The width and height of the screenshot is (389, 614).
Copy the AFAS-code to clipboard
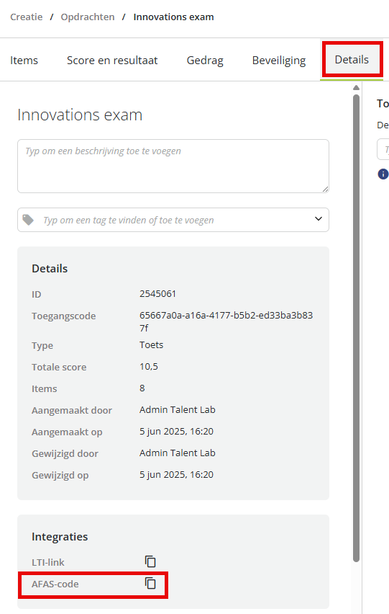pos(150,584)
